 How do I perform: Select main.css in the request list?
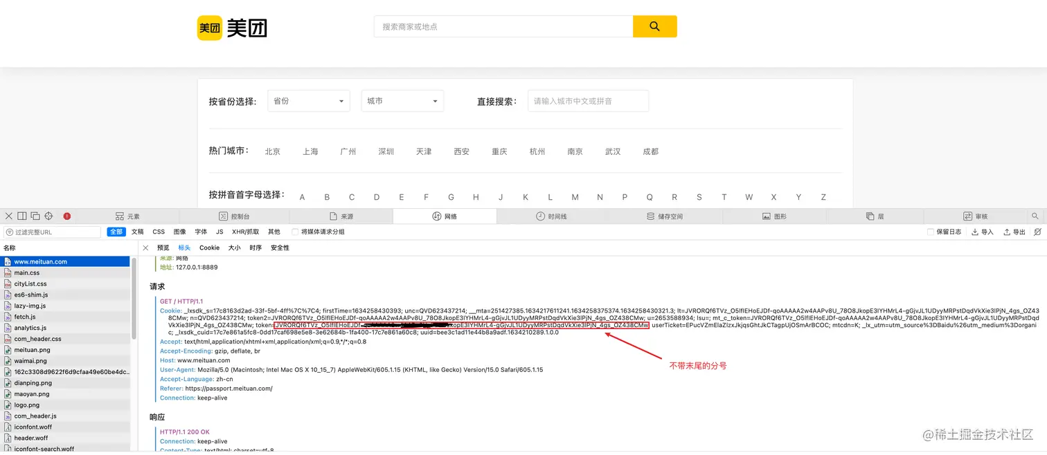65,272
